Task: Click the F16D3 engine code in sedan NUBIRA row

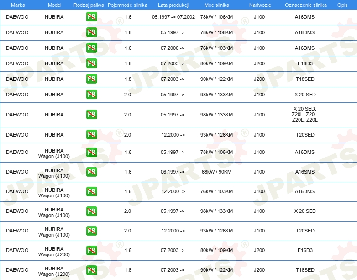Action: coord(305,63)
